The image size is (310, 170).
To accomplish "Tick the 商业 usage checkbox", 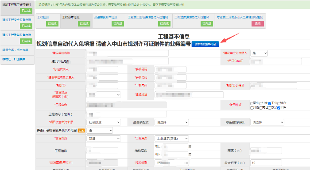I will click(x=252, y=103).
